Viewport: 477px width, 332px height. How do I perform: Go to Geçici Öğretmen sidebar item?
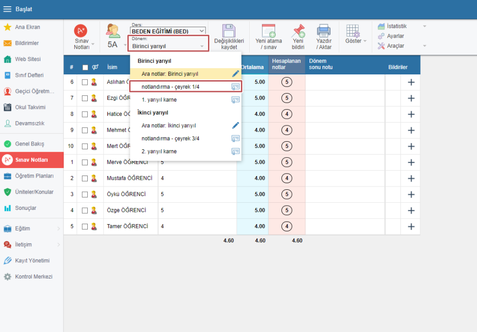point(31,91)
